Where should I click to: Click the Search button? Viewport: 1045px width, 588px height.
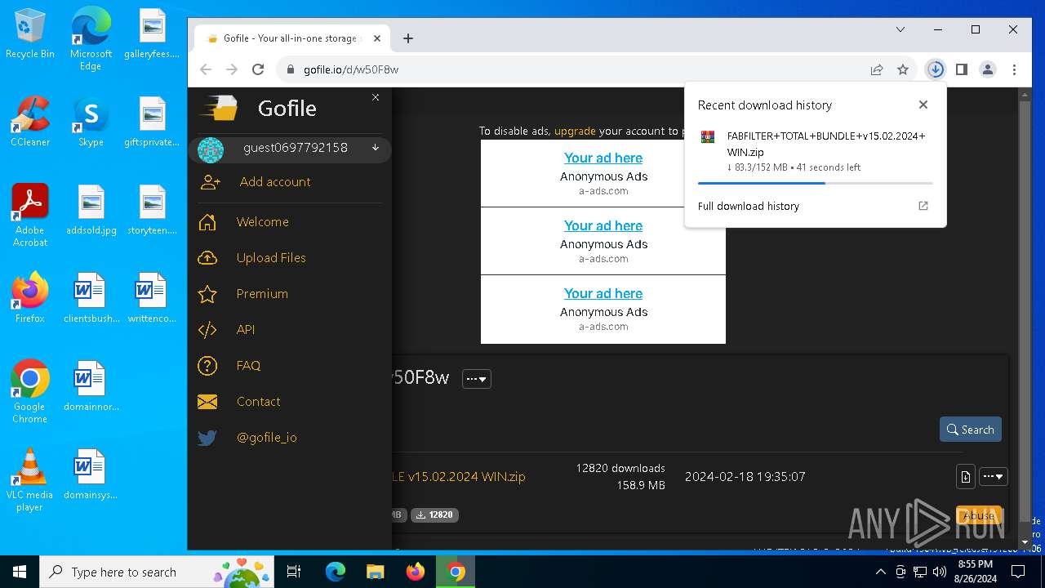pos(970,430)
